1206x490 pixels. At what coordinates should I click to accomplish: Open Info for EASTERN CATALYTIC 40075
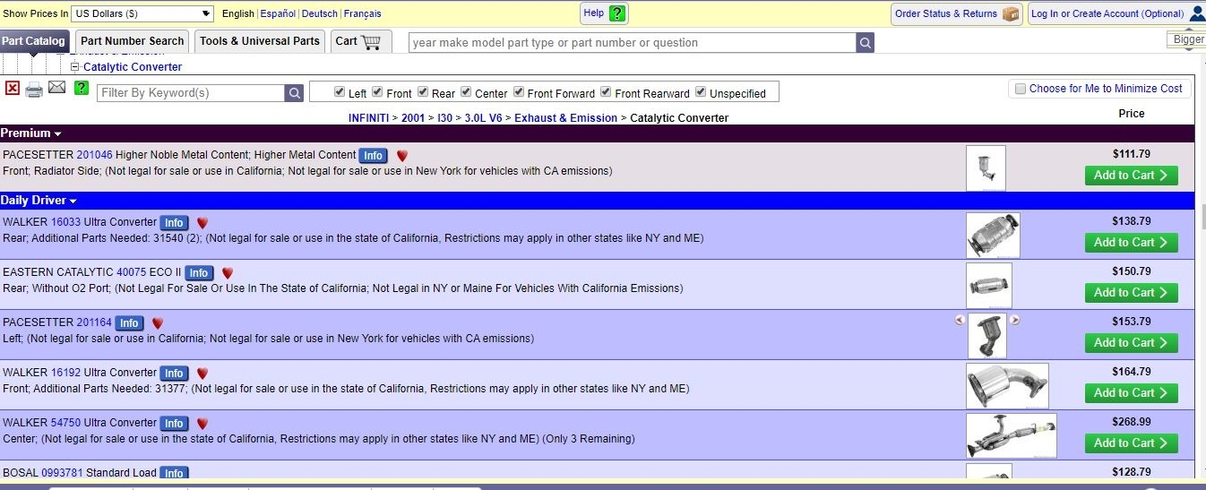pos(199,273)
